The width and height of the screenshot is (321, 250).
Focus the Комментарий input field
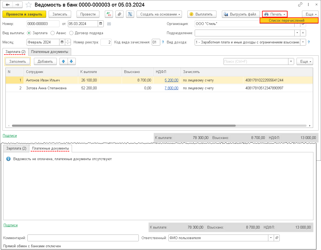click(83, 238)
